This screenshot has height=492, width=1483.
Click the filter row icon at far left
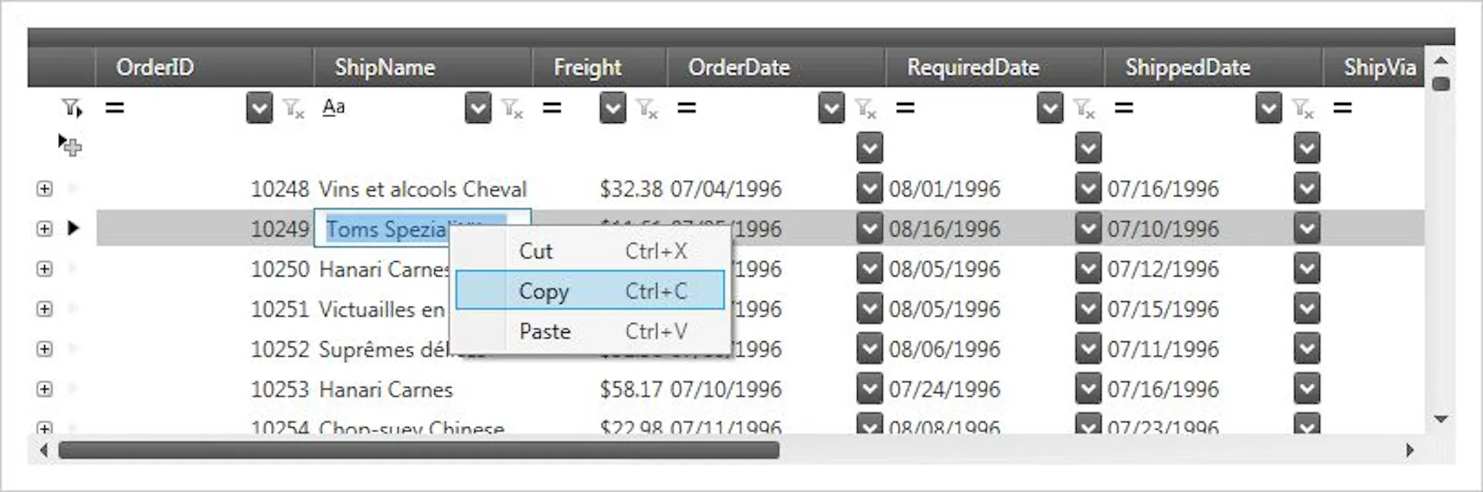pos(72,108)
